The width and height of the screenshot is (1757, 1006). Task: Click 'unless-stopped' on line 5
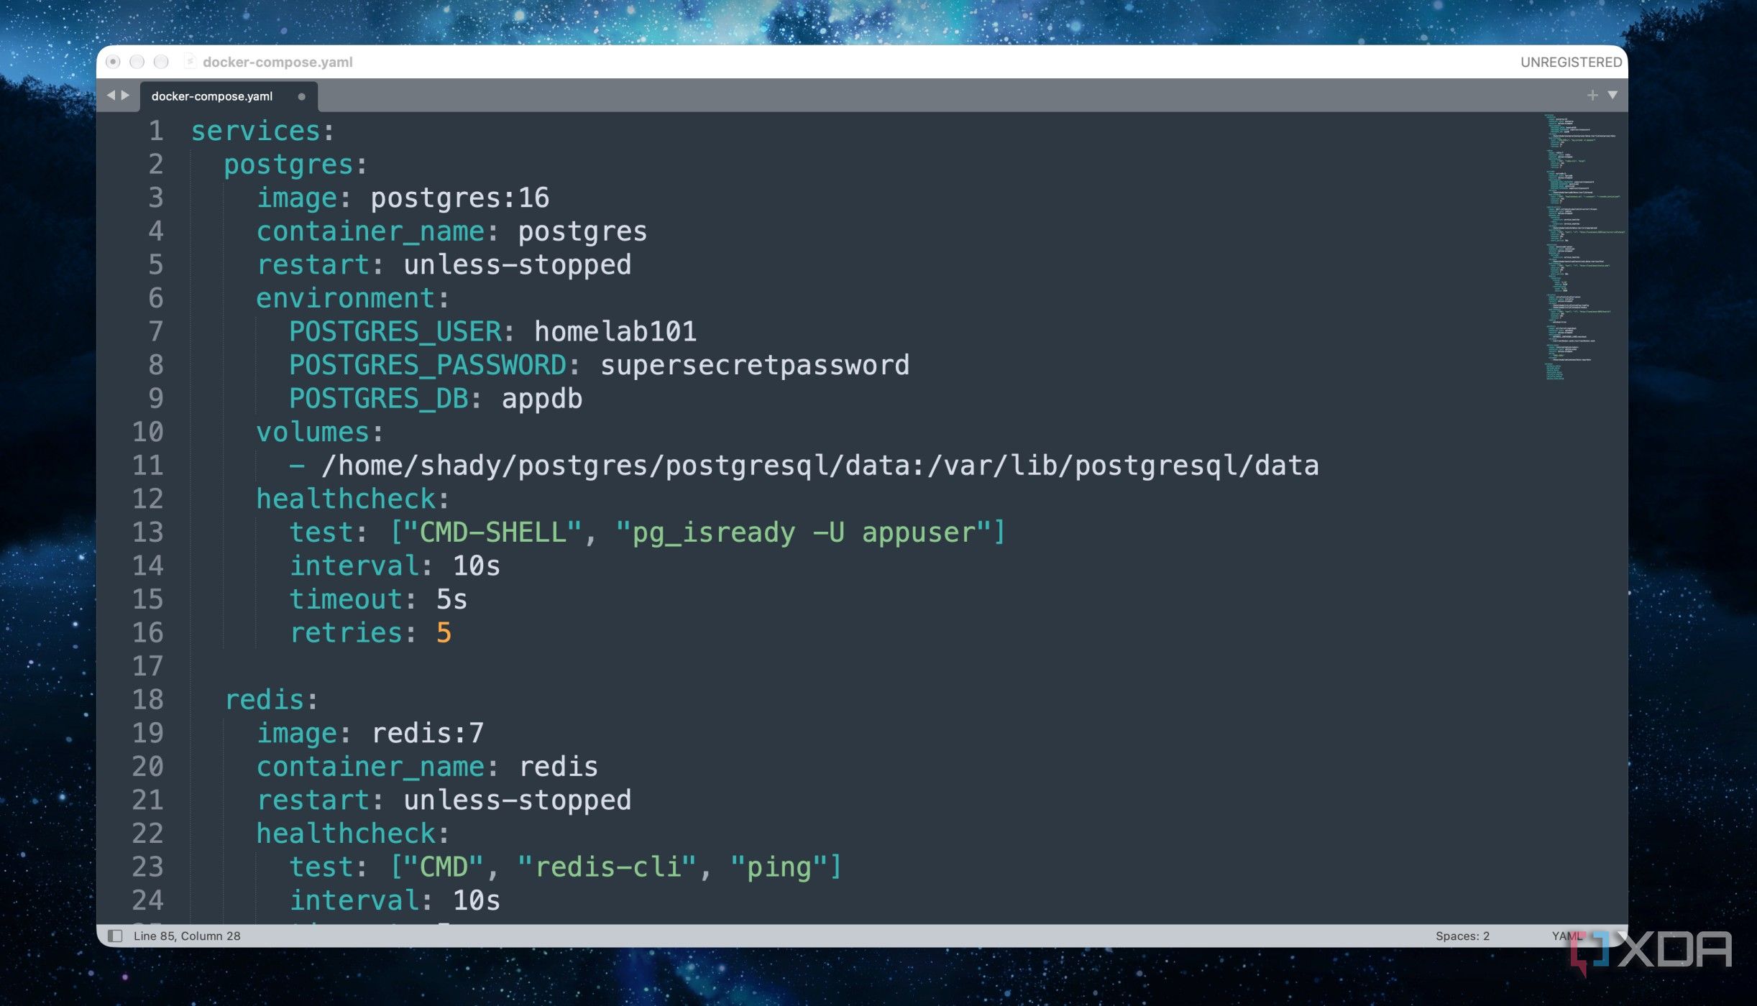coord(518,264)
